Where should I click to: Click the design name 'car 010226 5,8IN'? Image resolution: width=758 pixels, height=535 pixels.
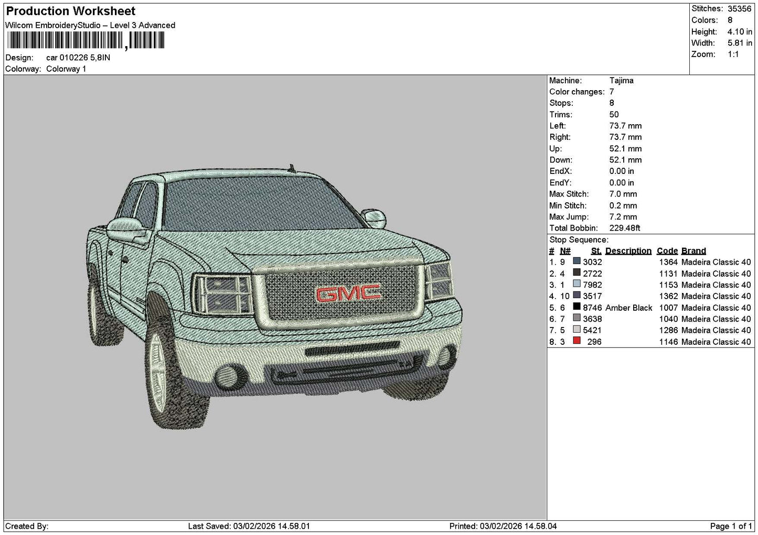(78, 58)
